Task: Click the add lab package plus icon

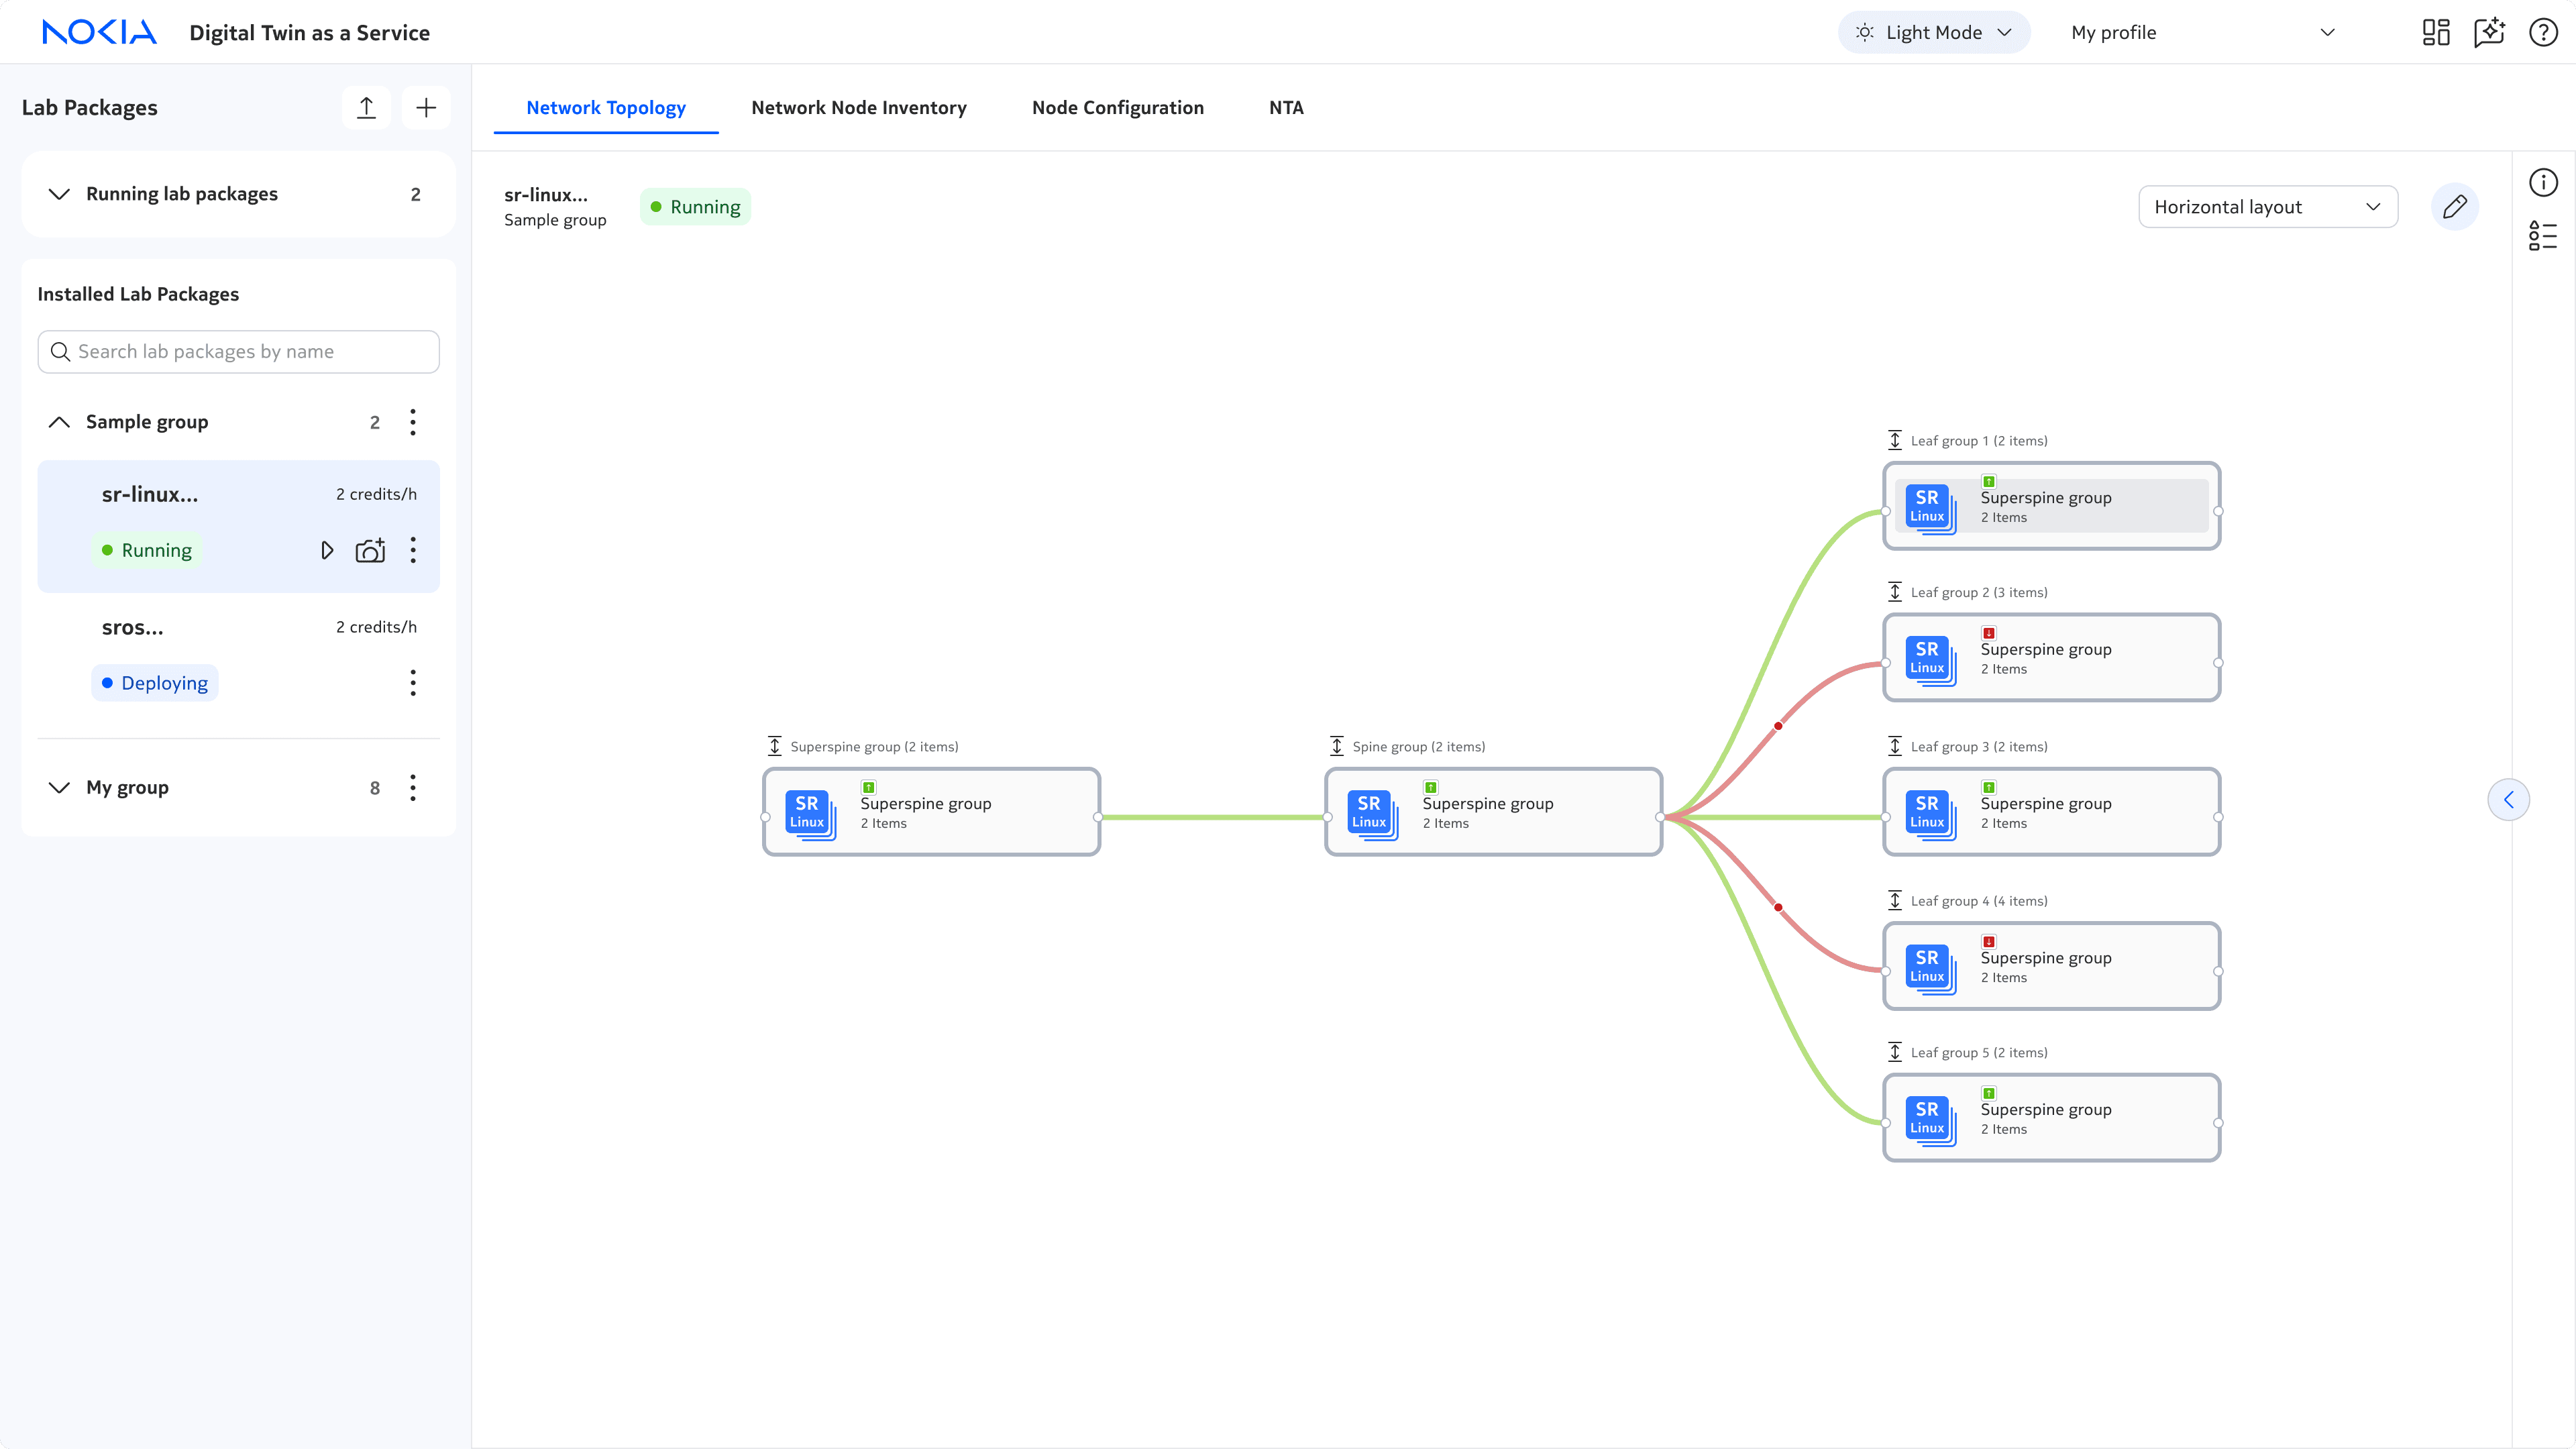Action: [x=426, y=108]
